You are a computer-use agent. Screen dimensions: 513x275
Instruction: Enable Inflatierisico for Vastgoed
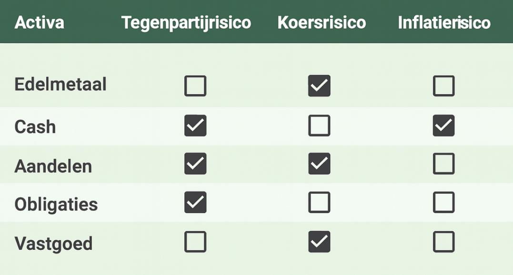[443, 242]
